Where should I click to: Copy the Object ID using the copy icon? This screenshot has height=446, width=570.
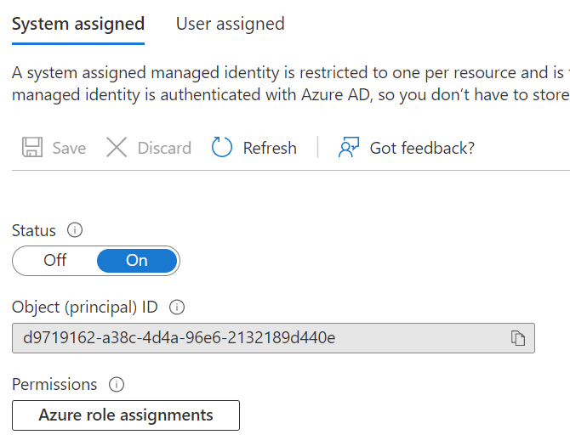coord(518,338)
